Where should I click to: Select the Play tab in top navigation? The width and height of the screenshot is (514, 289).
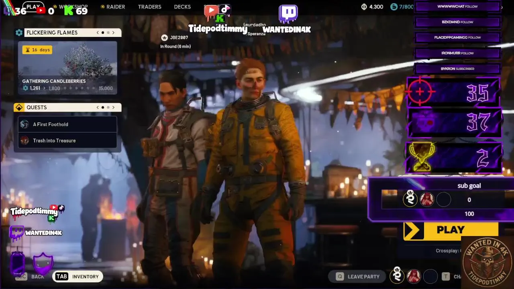click(x=33, y=7)
